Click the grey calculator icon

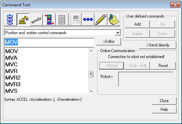tap(62, 19)
